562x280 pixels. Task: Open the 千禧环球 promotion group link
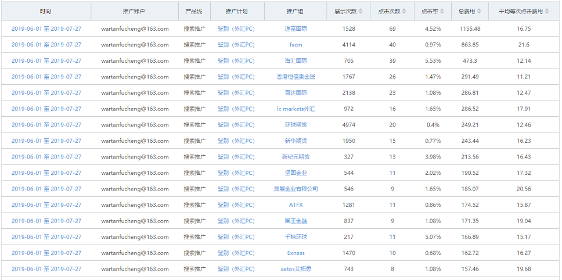click(x=296, y=236)
